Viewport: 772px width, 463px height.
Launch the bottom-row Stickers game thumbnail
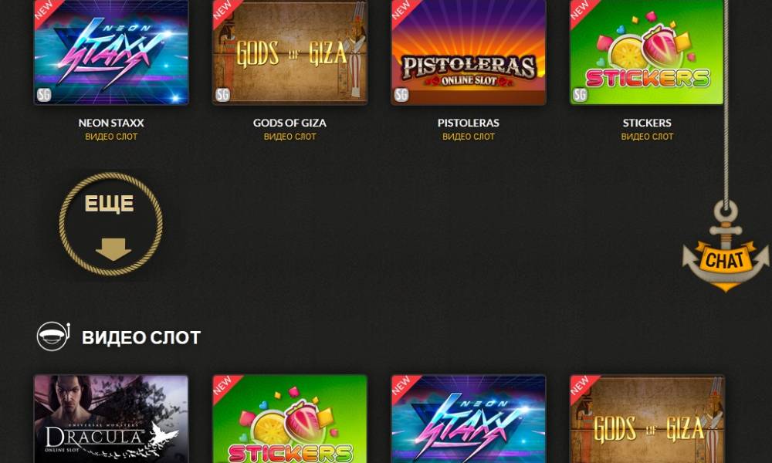(x=290, y=419)
